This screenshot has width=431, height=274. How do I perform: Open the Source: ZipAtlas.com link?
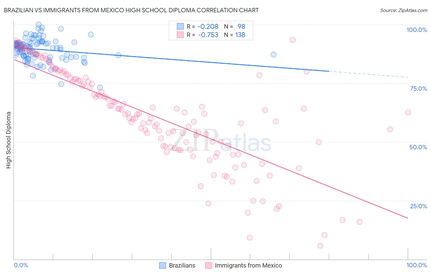coord(404,10)
